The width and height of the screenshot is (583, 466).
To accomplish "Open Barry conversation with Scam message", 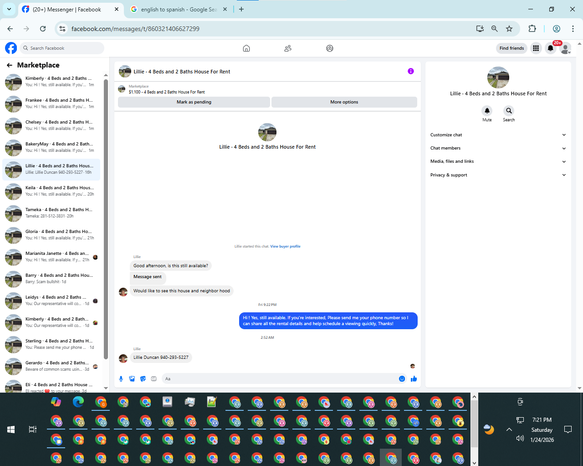I will pyautogui.click(x=51, y=279).
